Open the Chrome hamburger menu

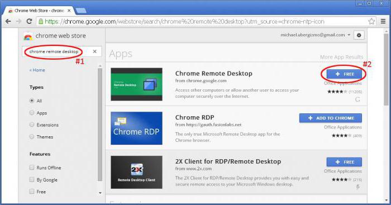tap(383, 21)
